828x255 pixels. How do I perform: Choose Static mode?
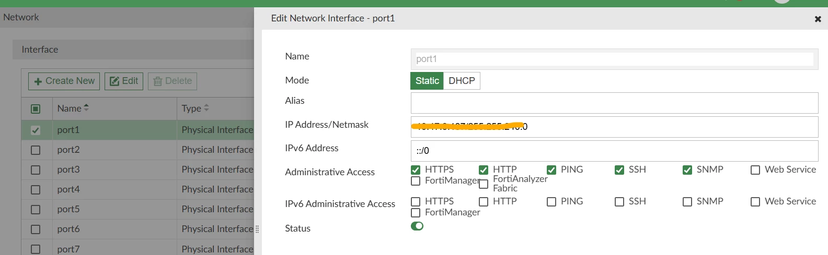point(427,81)
